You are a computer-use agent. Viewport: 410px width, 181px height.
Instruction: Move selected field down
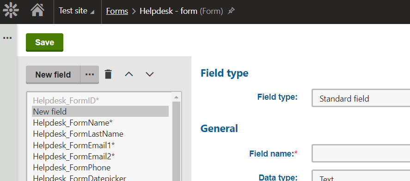(x=150, y=74)
